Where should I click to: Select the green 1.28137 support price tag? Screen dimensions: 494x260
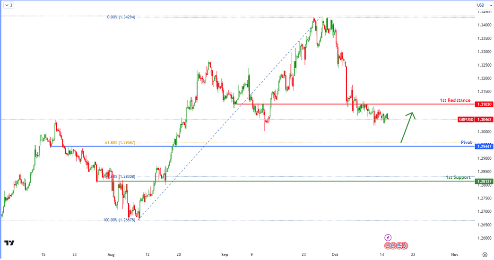pos(484,182)
